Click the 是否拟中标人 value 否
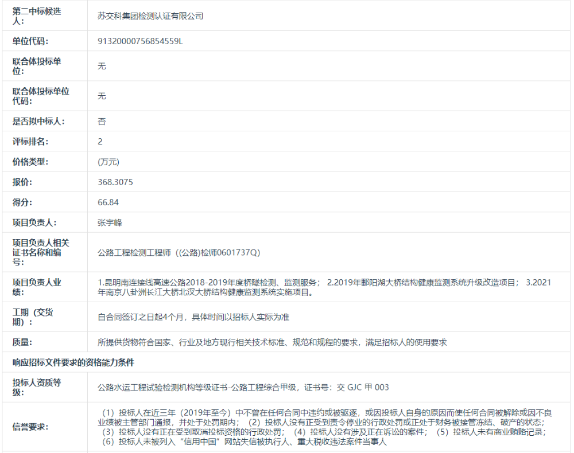The width and height of the screenshot is (574, 453). (102, 121)
